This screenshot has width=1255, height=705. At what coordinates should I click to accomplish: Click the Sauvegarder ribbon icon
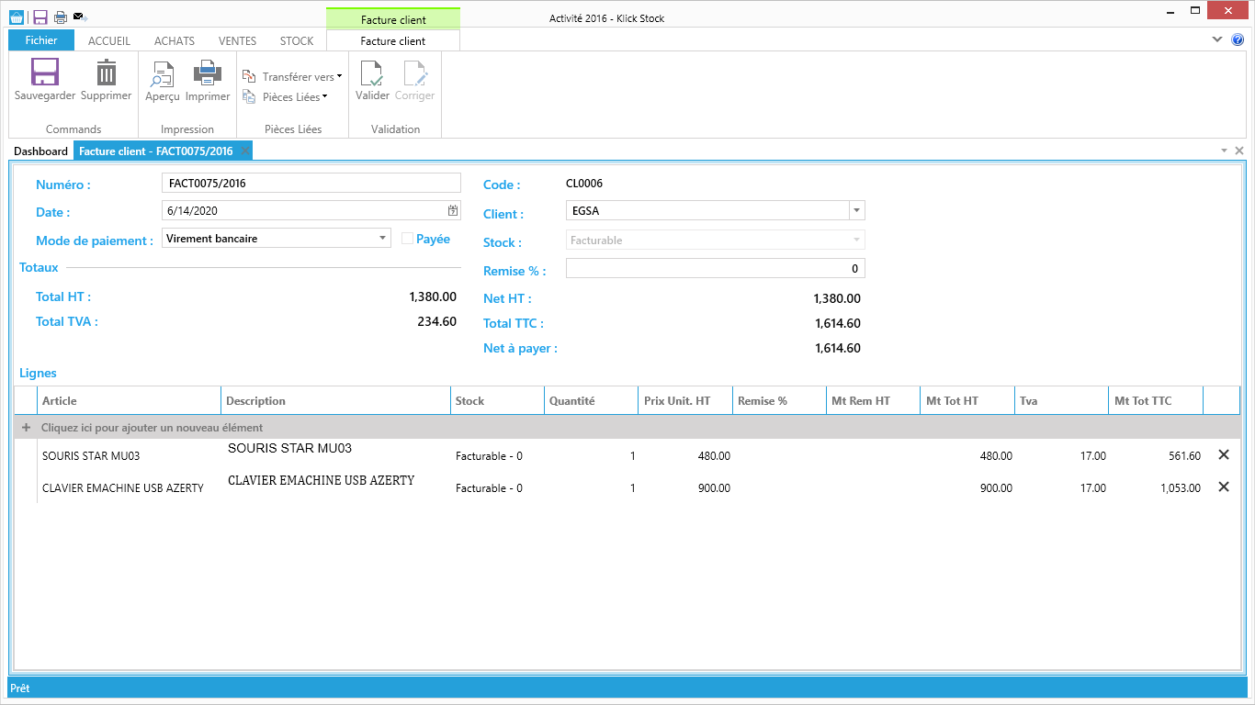coord(44,73)
